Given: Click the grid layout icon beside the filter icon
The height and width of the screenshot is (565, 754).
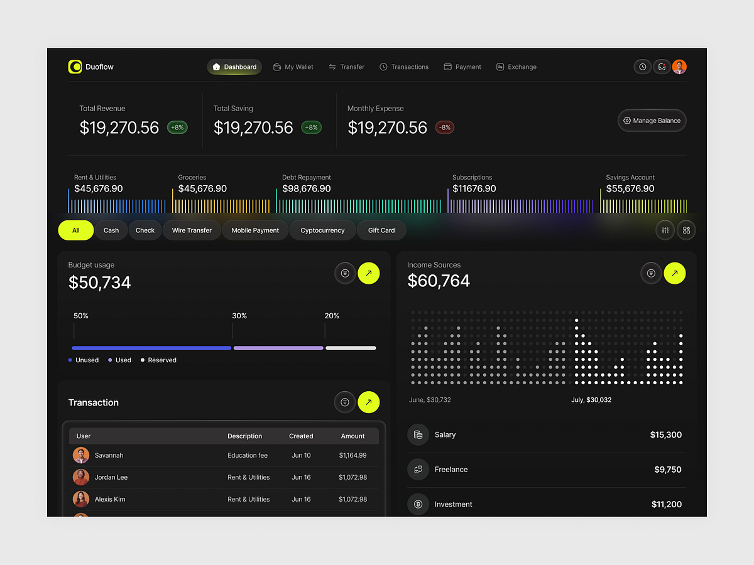Looking at the screenshot, I should point(686,230).
